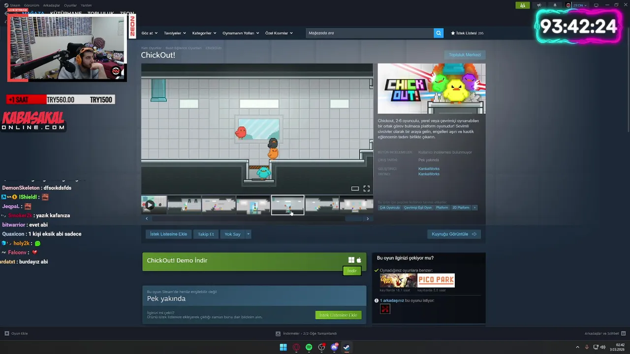630x354 pixels.
Task: Open the Arkadaşlar menu
Action: point(52,5)
